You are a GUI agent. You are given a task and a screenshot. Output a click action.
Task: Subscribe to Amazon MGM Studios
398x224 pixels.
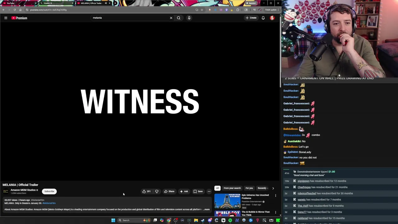pyautogui.click(x=49, y=191)
